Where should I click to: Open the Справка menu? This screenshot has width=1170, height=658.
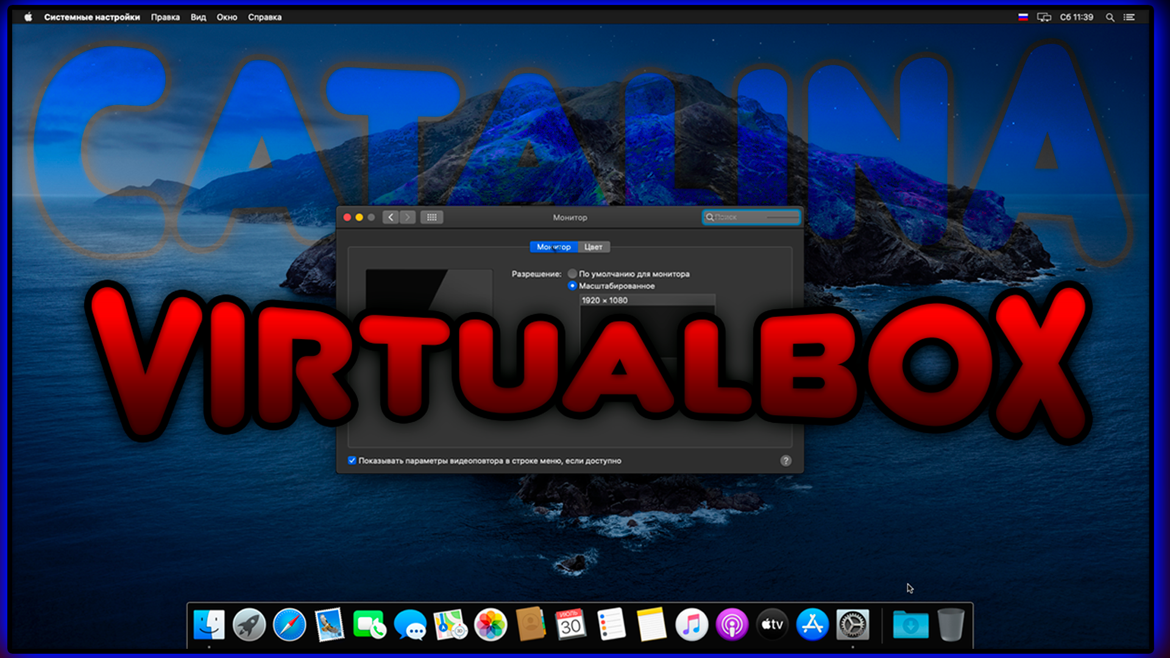coord(264,17)
